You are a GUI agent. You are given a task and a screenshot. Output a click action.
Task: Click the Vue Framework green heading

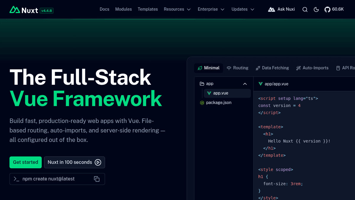[86, 99]
